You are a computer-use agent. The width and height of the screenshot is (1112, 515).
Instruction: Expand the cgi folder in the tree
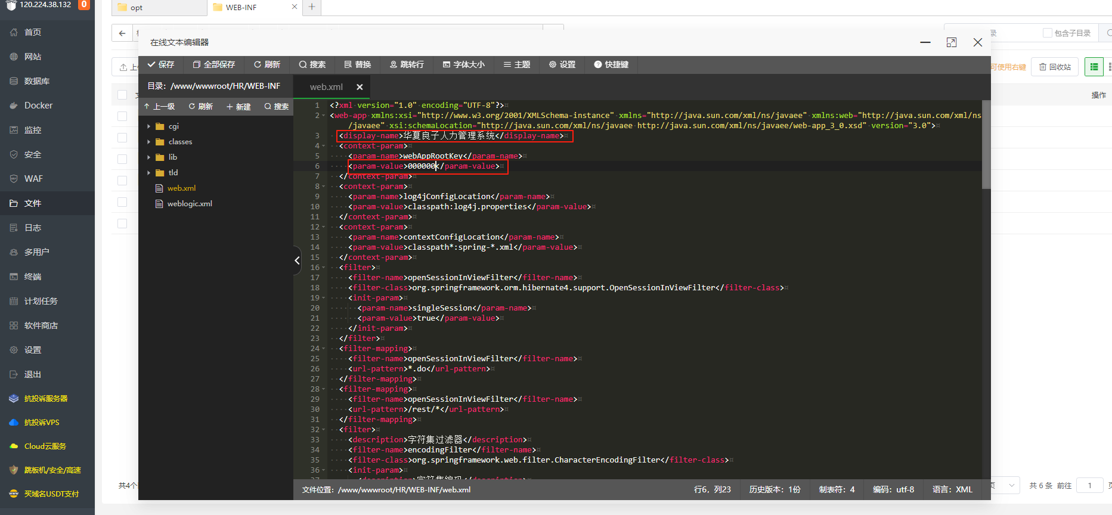pos(148,126)
